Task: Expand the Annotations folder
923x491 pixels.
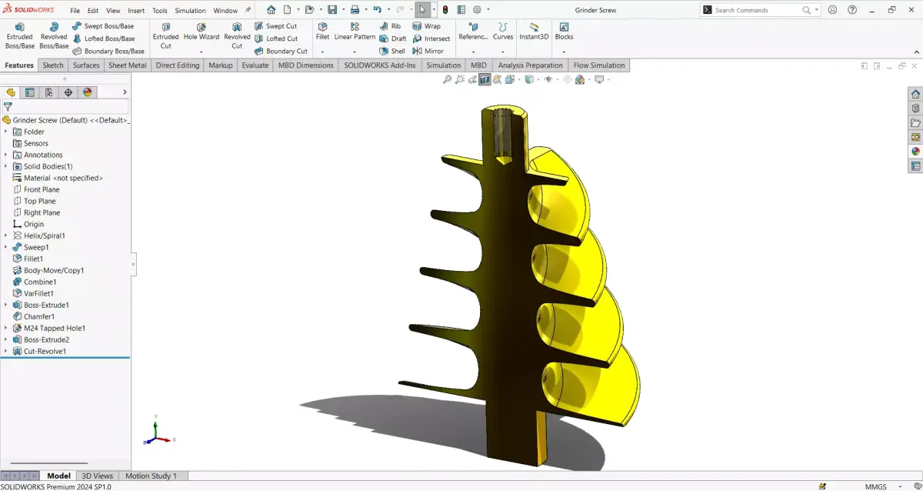Action: pos(5,155)
